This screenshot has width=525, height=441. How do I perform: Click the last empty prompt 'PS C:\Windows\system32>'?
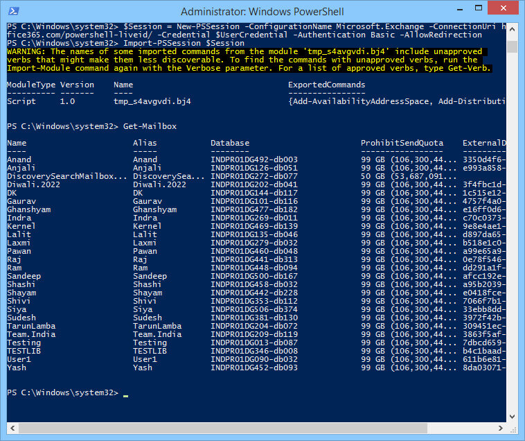pyautogui.click(x=62, y=392)
